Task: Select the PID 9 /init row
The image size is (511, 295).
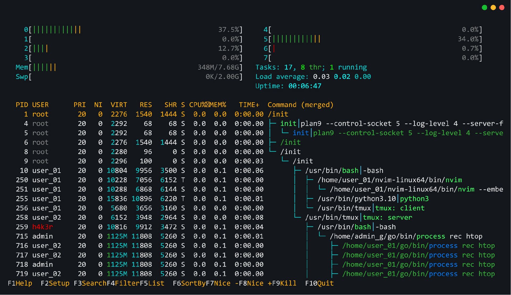Action: (x=256, y=161)
